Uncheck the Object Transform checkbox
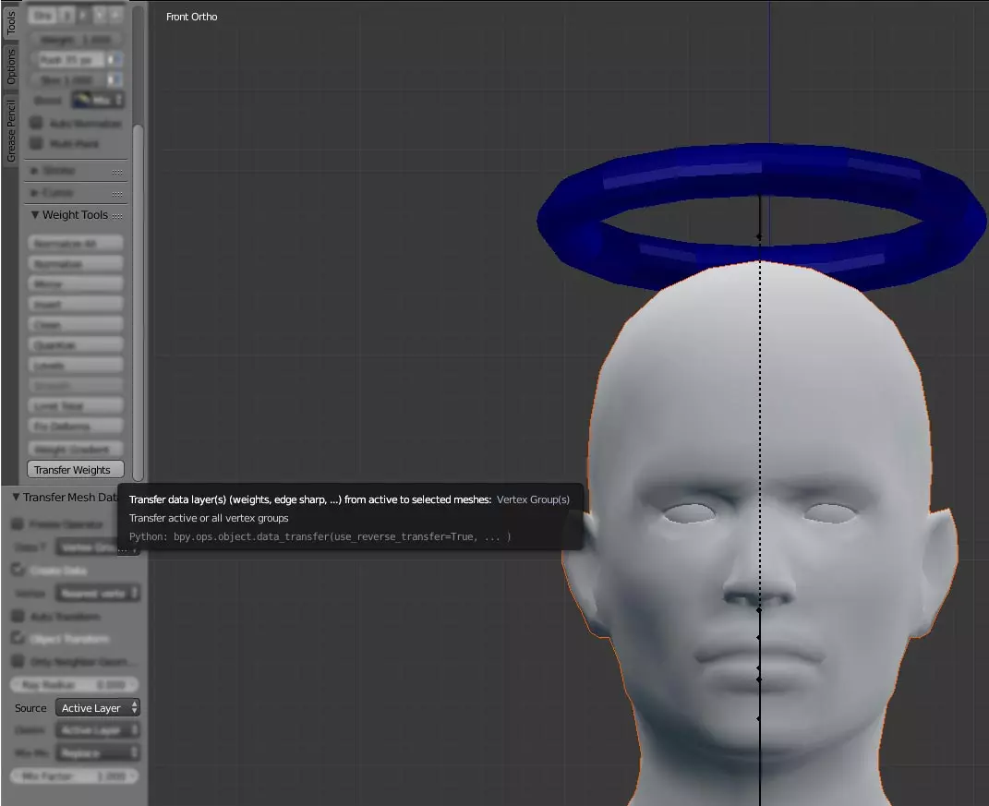989x806 pixels. [18, 638]
